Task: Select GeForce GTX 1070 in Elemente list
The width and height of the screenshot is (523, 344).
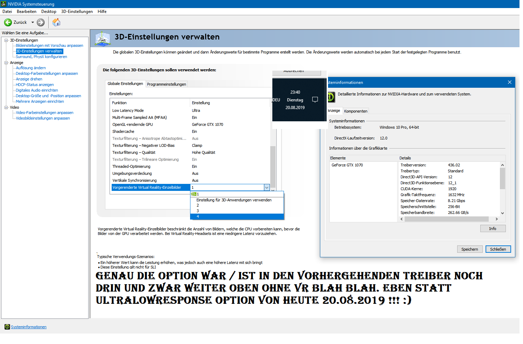Action: [x=347, y=165]
